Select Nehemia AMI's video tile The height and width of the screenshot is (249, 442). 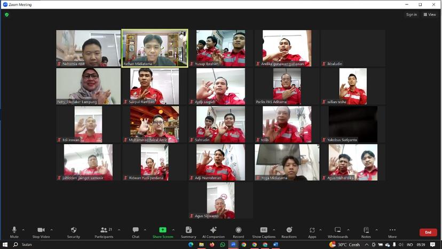(x=88, y=48)
